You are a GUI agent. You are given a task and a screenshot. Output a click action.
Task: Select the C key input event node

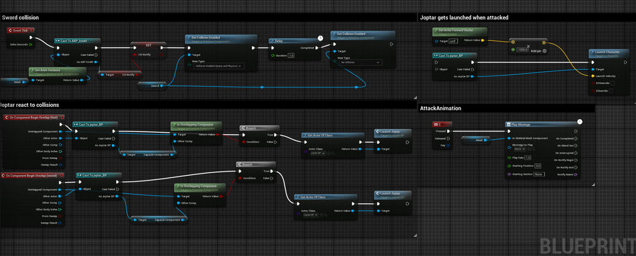pos(442,125)
